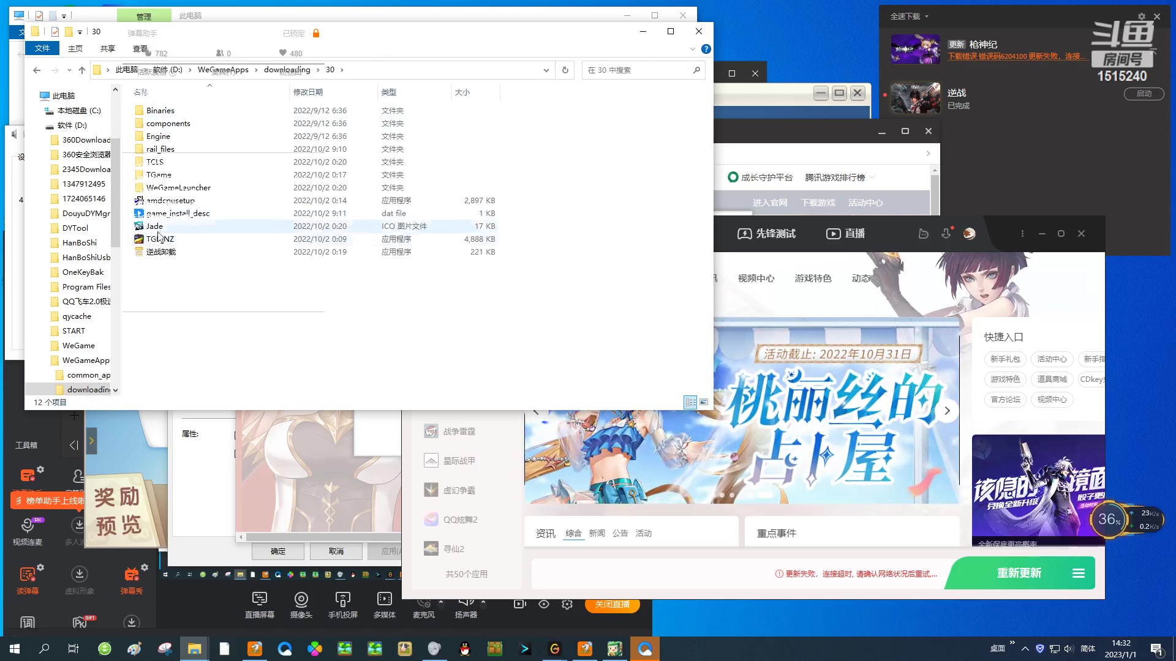Open the 文件 tab in Explorer ribbon
Screen dimensions: 1176x661
[42, 48]
